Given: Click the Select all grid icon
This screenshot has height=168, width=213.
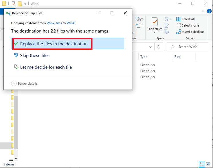Looking at the screenshot, I should coord(178,19).
